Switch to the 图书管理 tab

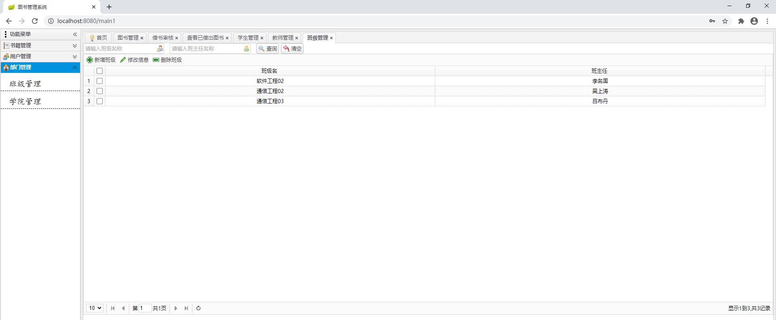tap(128, 38)
